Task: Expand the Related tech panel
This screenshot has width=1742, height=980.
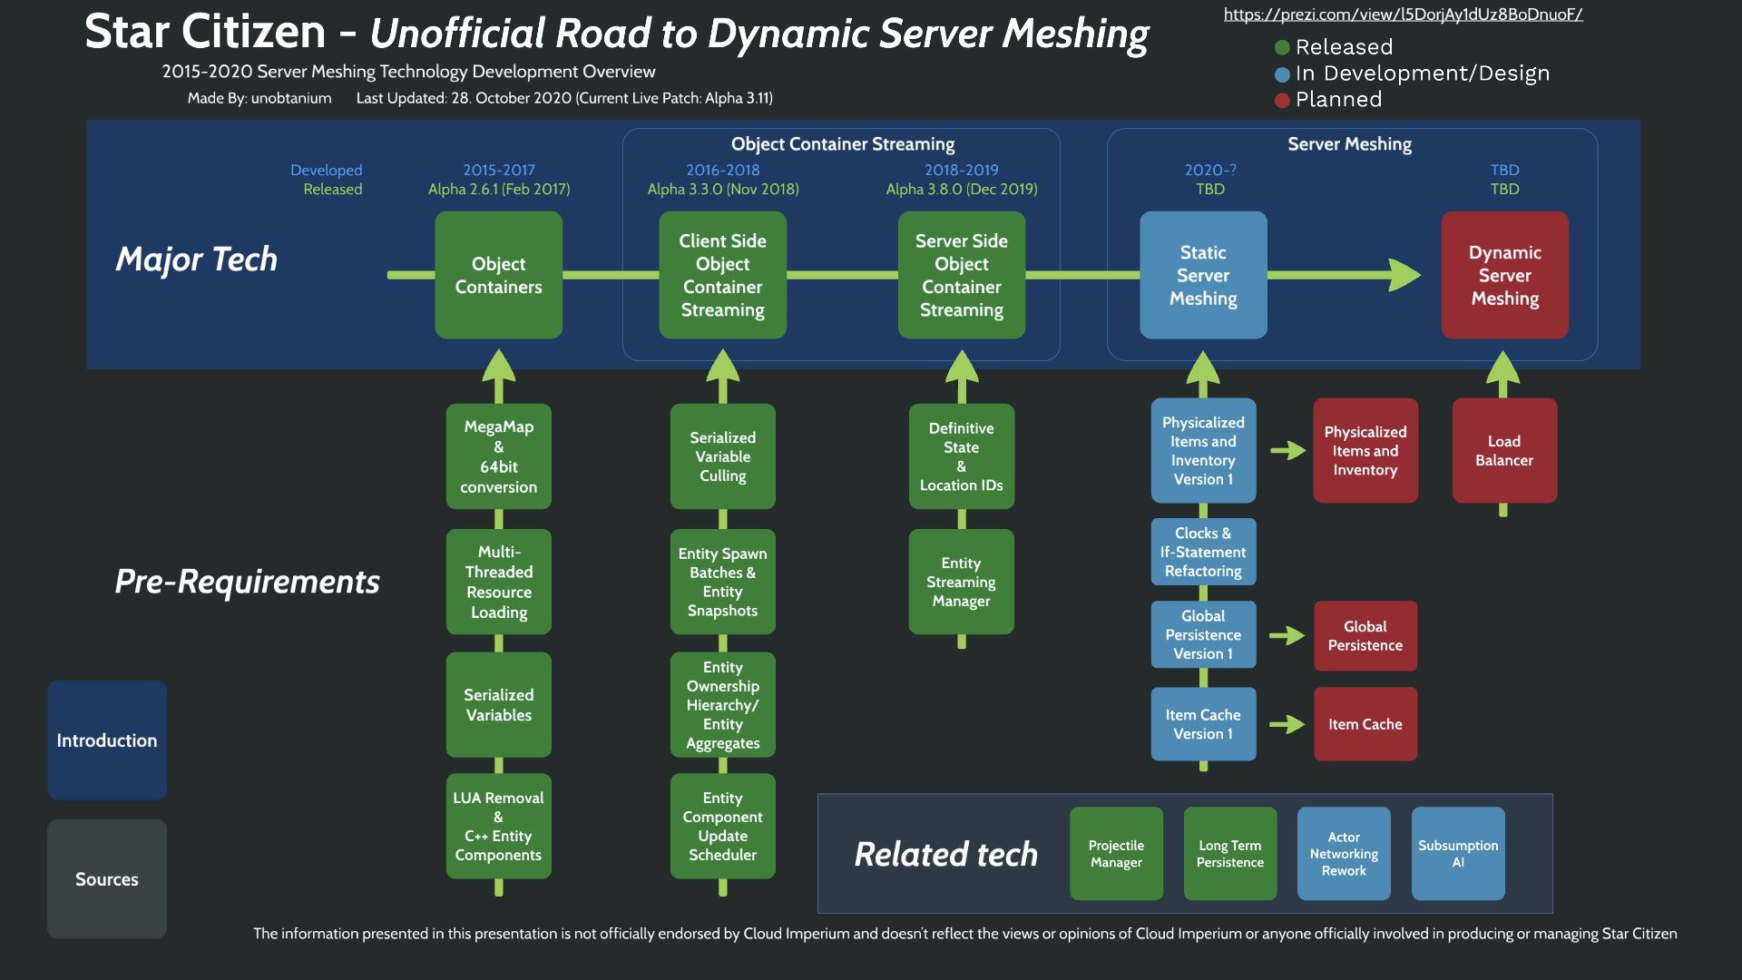Action: 946,854
